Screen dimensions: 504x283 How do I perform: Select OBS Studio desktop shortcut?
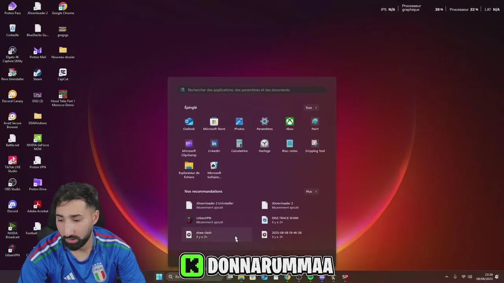[13, 185]
